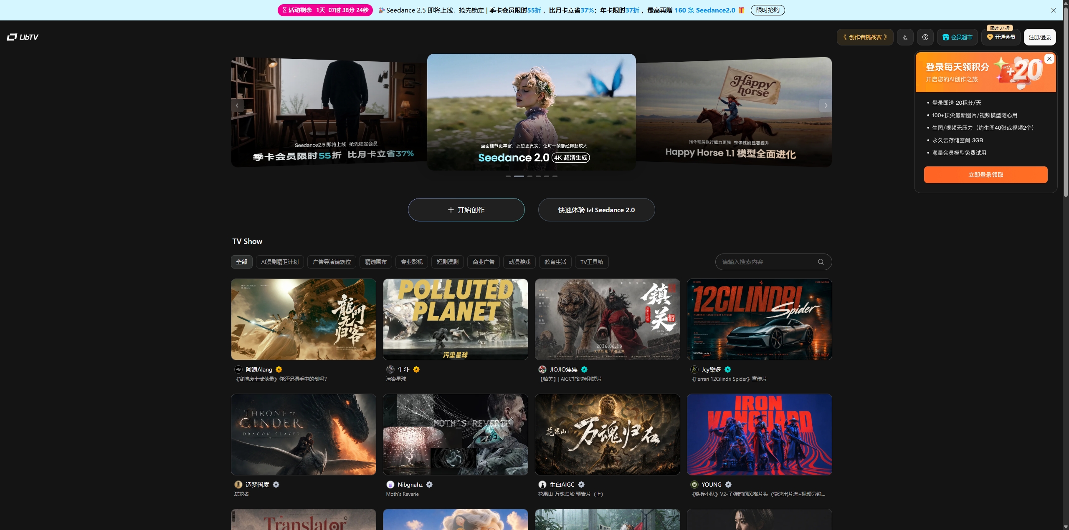Click 开通会员 to buy membership
The height and width of the screenshot is (530, 1069).
1001,37
